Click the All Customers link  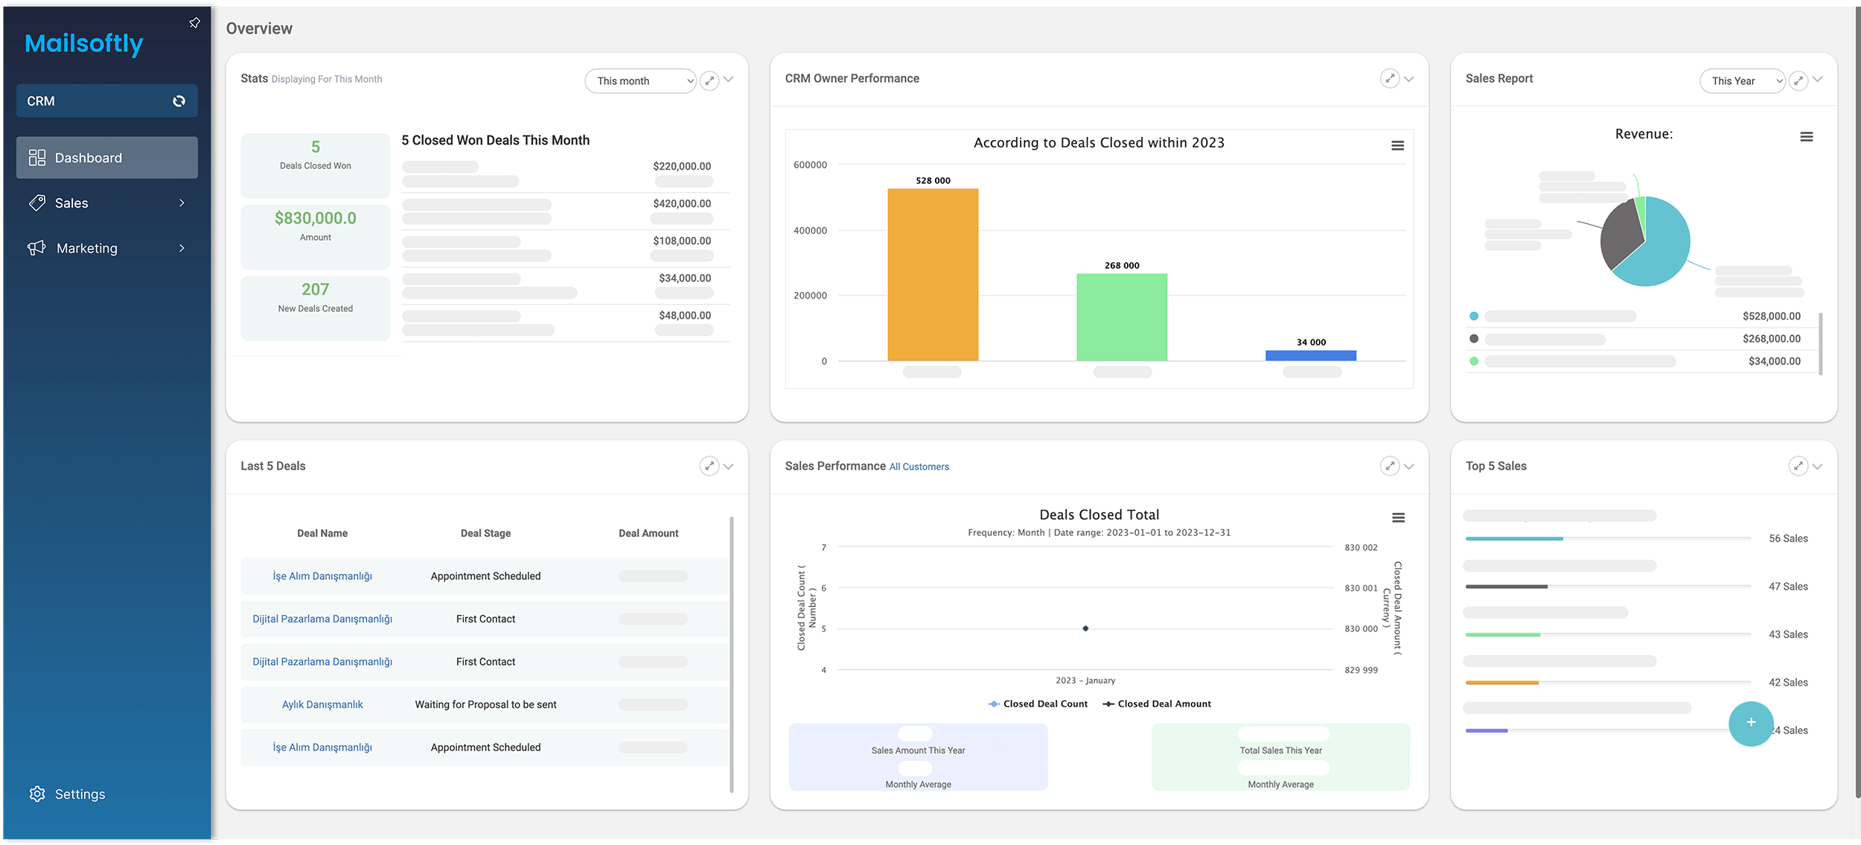(x=919, y=467)
